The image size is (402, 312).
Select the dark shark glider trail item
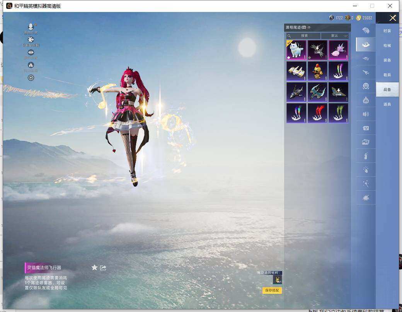pos(296,92)
